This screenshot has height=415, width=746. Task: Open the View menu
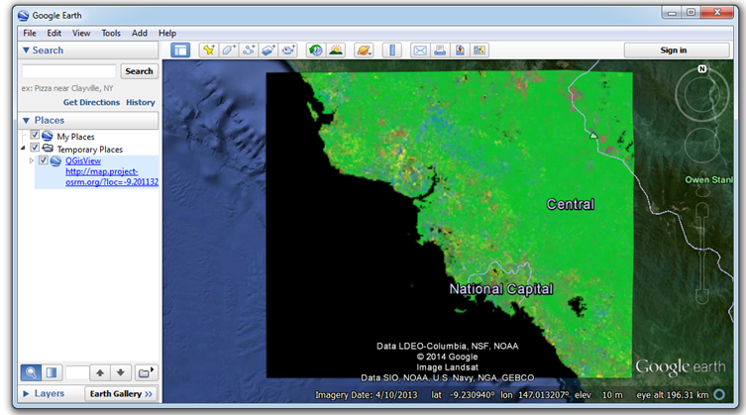[x=81, y=33]
